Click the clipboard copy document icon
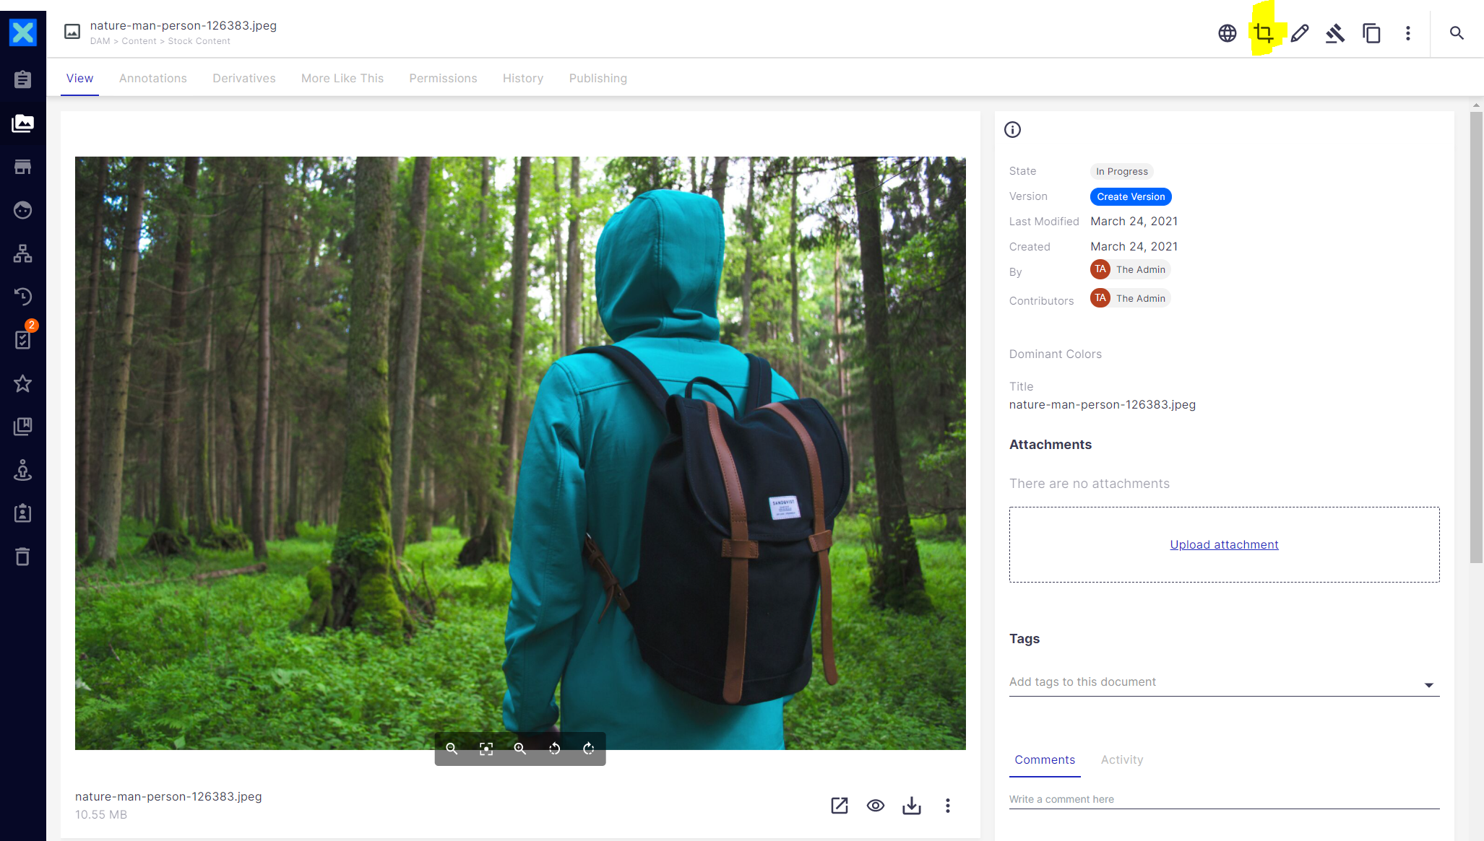Viewport: 1484px width, 841px height. [x=1371, y=33]
